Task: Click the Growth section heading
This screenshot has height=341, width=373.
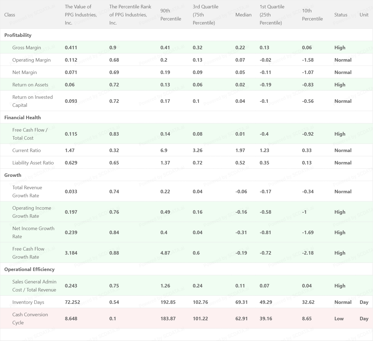Action: tap(13, 175)
